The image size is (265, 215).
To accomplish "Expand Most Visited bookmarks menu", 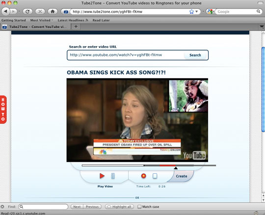I will point(42,20).
